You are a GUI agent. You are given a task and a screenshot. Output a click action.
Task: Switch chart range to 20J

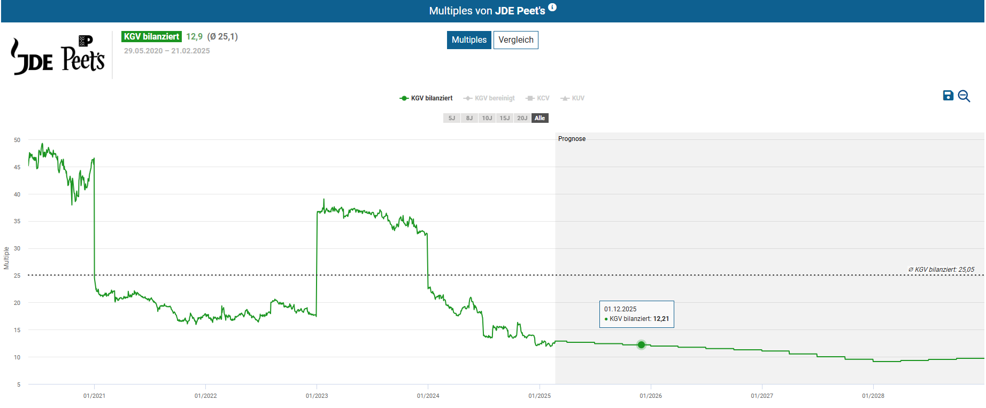coord(522,118)
